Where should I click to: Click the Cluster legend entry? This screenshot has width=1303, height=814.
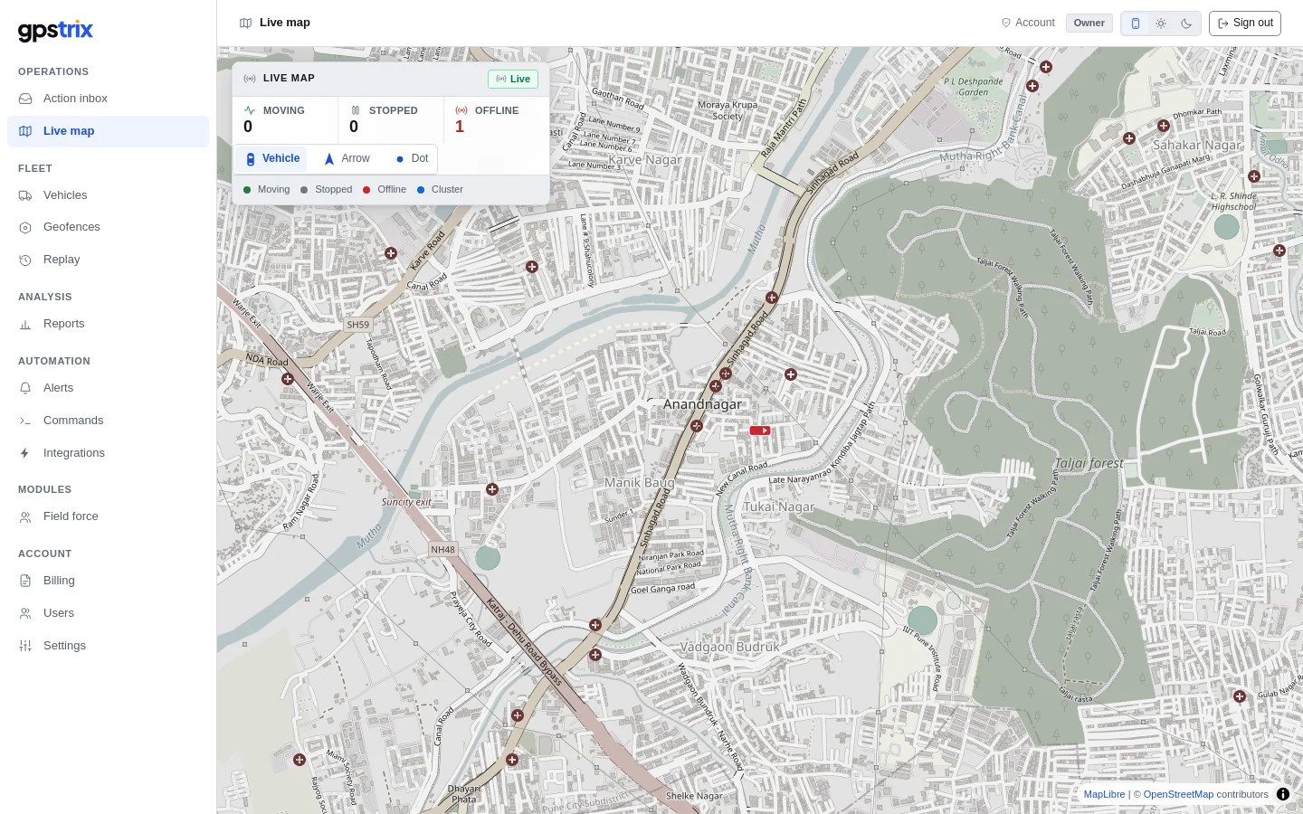(441, 190)
